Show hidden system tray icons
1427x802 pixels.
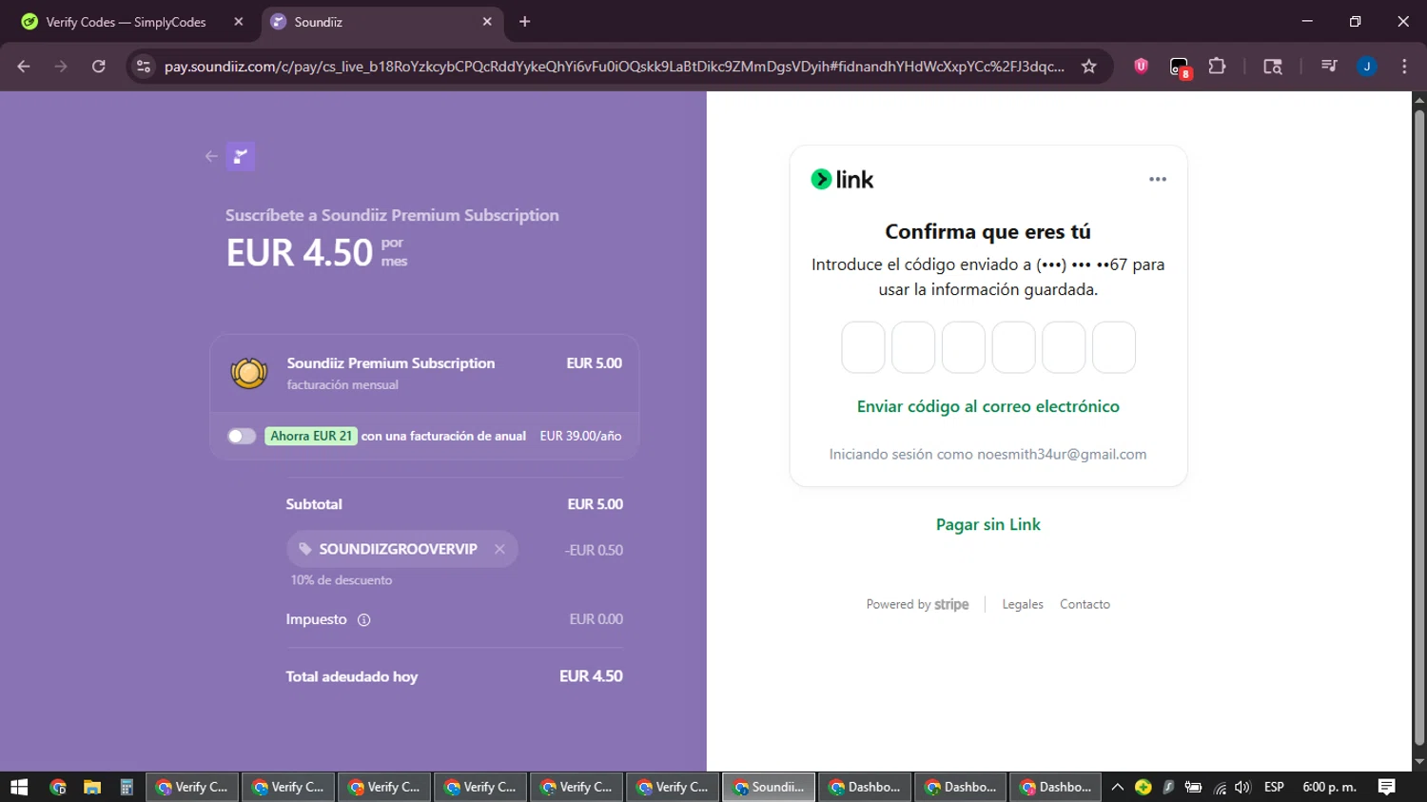click(x=1118, y=787)
